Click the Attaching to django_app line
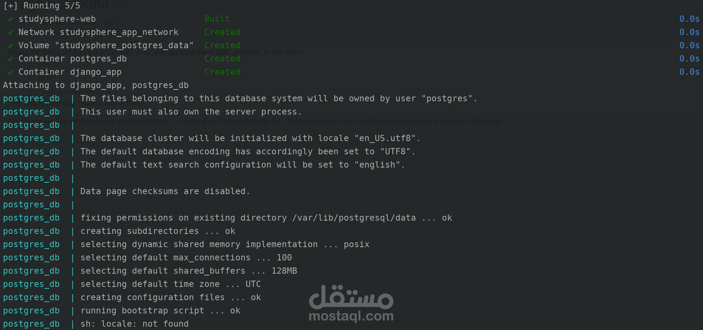This screenshot has height=330, width=703. tap(96, 85)
